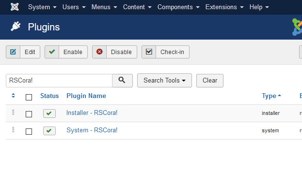Viewport: 302px width, 183px height.
Task: Select checkbox for Installer - RSCora!
Action: [x=29, y=114]
